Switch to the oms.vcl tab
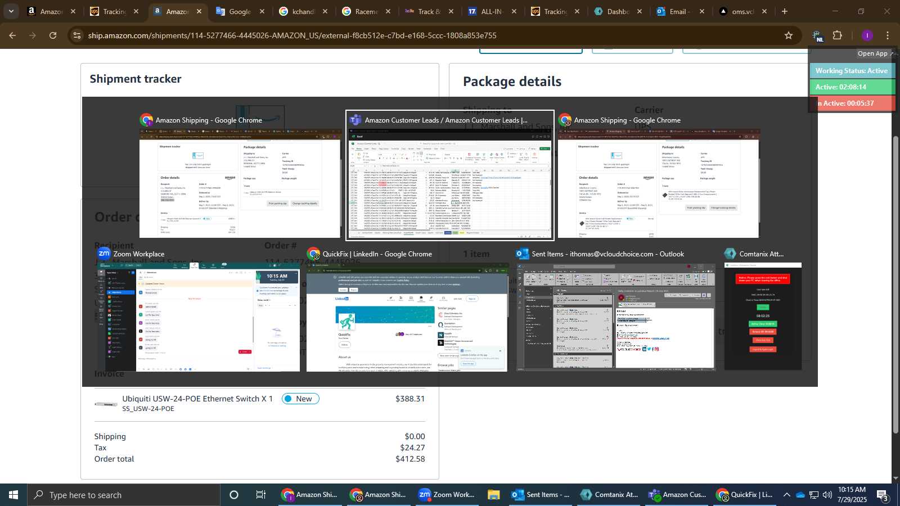The image size is (900, 506). click(x=742, y=11)
